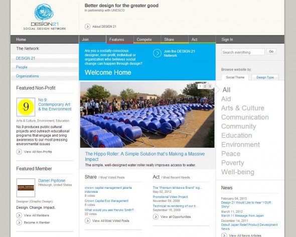This screenshot has height=237, width=296.
Task: Click the DESIGN 21 scribble logo
Action: coord(45,17)
